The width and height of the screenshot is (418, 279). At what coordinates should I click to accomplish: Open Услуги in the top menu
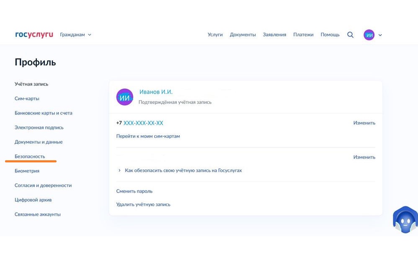(x=215, y=35)
